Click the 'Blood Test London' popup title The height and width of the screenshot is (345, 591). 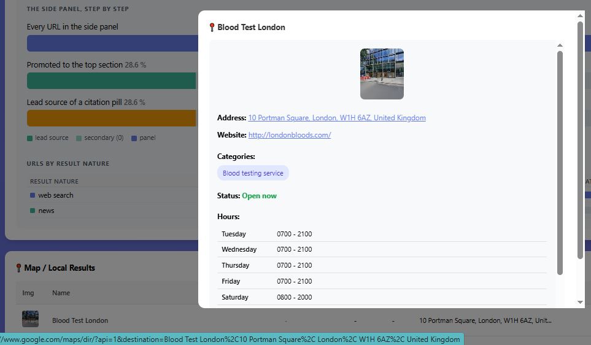(251, 27)
